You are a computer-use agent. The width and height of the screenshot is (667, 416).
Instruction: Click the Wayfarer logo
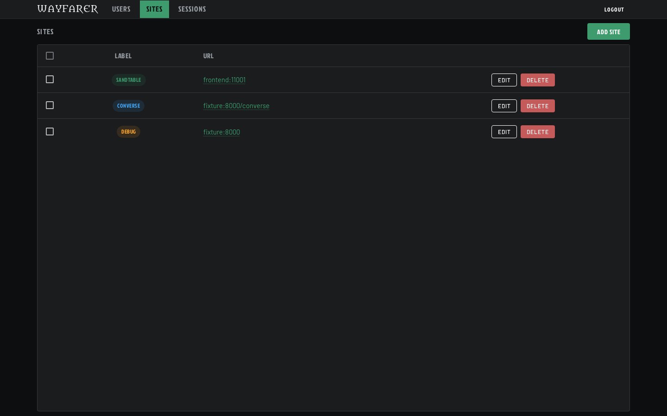pos(68,9)
